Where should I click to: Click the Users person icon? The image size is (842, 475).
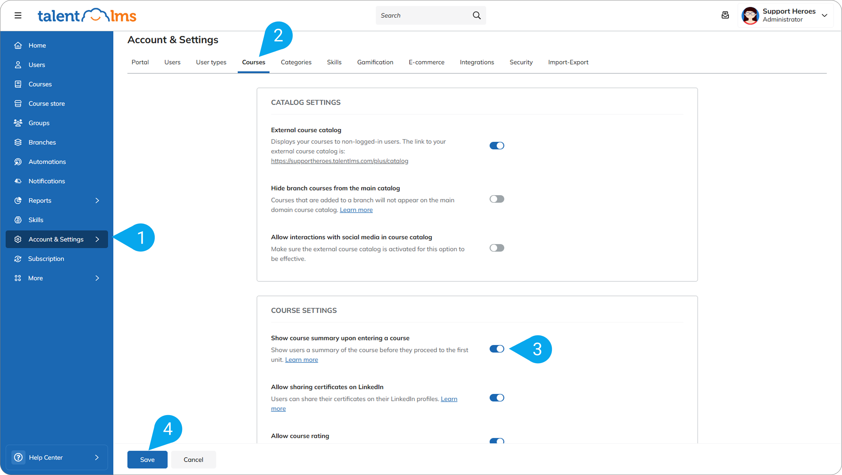[18, 65]
